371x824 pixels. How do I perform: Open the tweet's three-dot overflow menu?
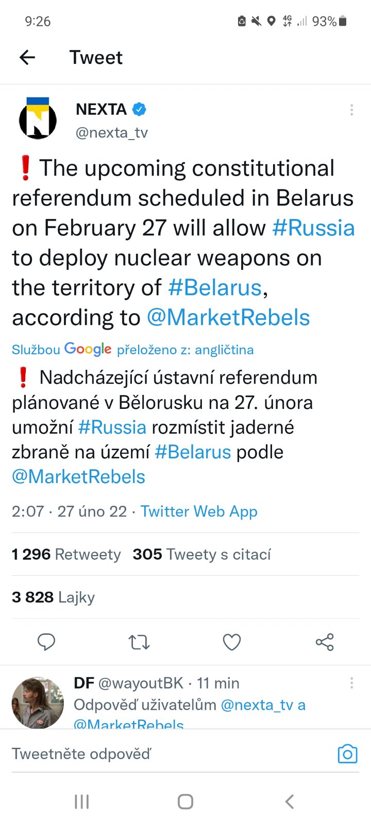coord(351,110)
